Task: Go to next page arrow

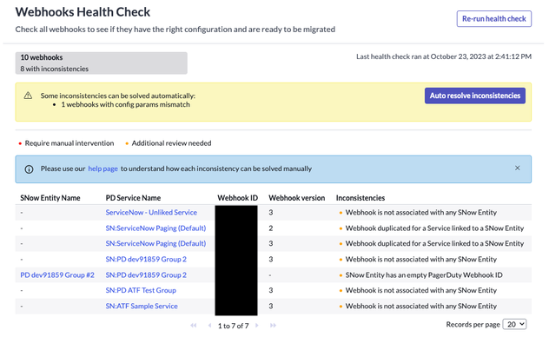Action: pyautogui.click(x=257, y=326)
